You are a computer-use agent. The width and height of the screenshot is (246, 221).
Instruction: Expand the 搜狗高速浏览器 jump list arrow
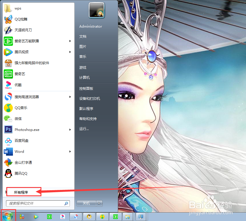coord(70,97)
